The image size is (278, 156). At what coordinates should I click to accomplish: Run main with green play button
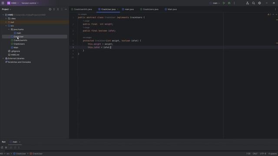pos(224,3)
